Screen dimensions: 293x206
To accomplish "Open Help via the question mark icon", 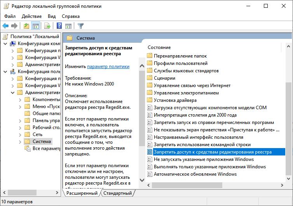I will pos(59,26).
